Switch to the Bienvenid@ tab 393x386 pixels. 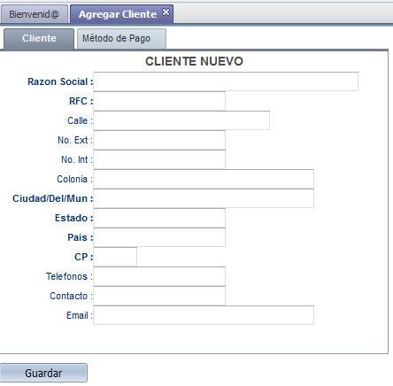(35, 14)
